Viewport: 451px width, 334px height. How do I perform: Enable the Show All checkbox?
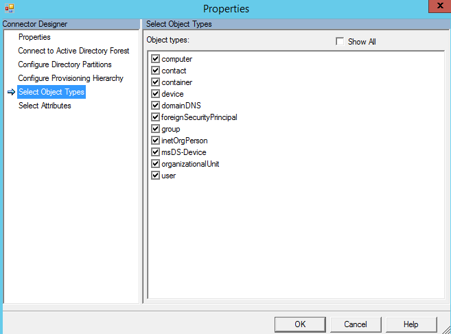(x=340, y=42)
